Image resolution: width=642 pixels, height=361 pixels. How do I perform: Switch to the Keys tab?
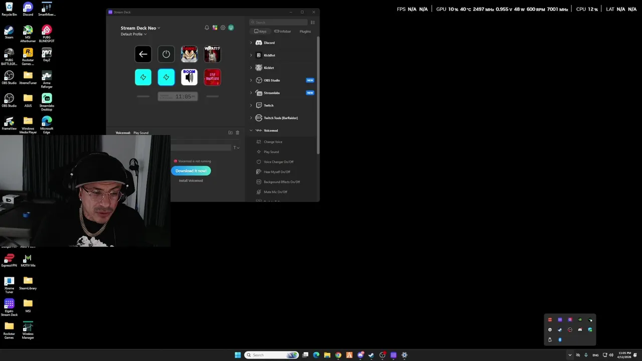(260, 31)
